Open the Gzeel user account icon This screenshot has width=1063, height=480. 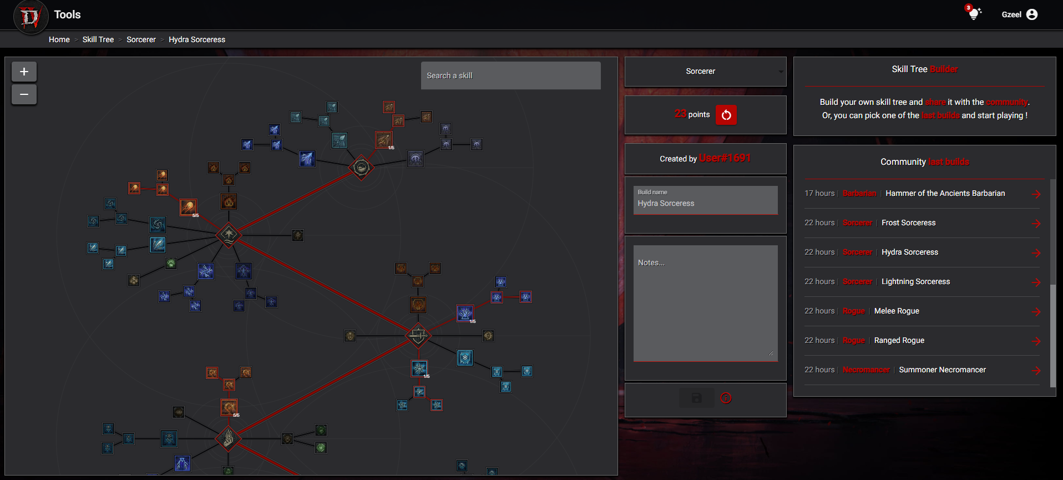coord(1032,14)
